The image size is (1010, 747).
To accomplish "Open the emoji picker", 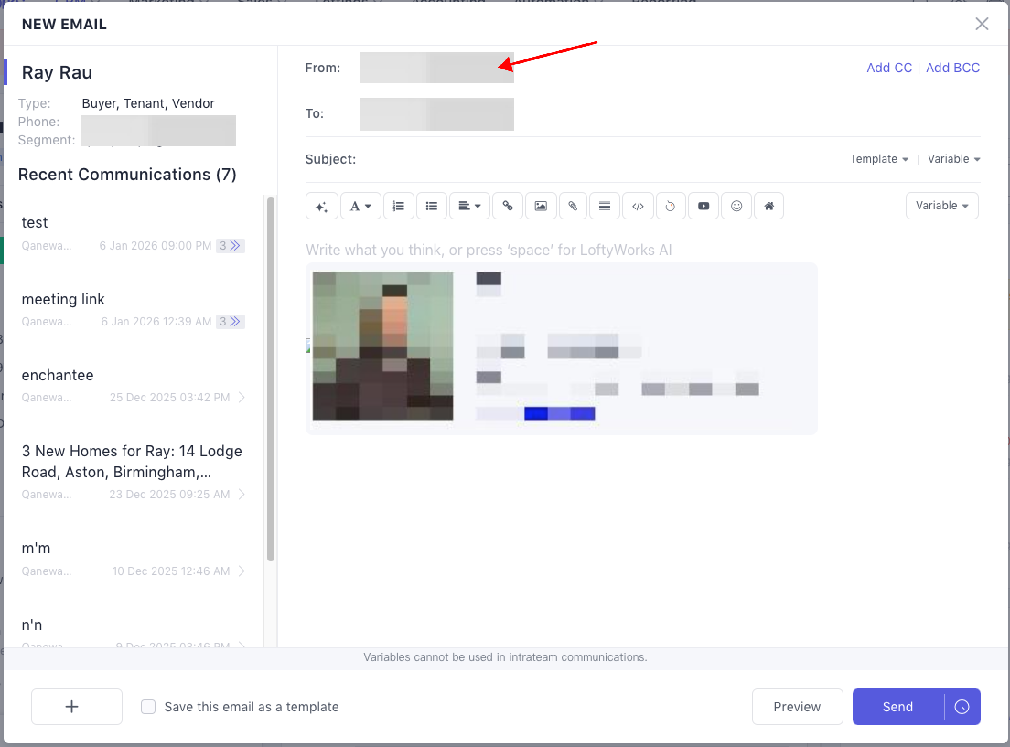I will click(736, 206).
